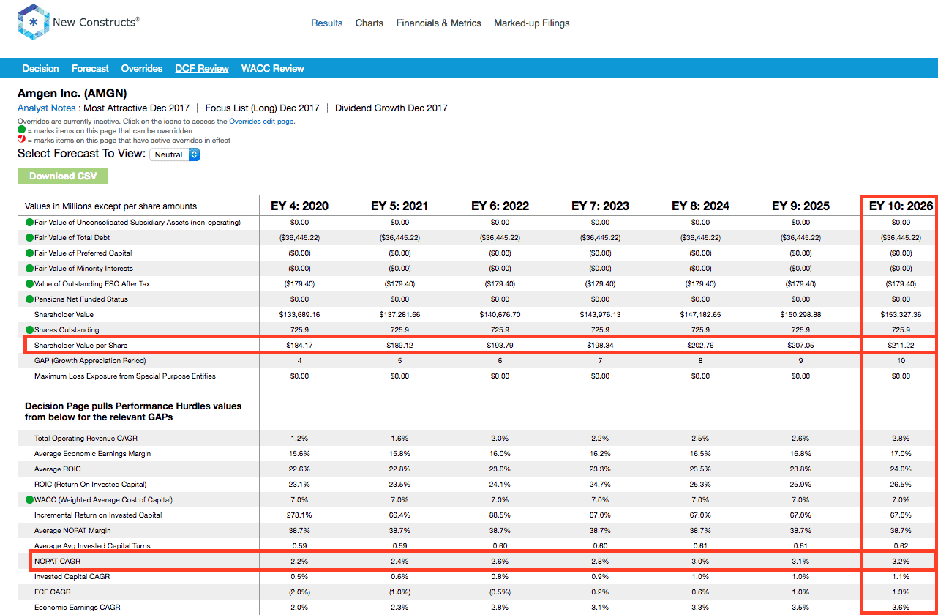Click the EY 5: 2021 column header

399,206
